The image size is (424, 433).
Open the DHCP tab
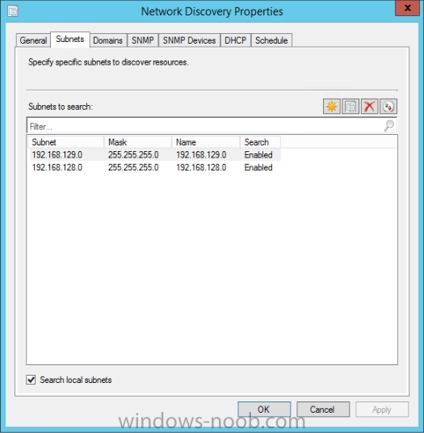click(x=235, y=40)
